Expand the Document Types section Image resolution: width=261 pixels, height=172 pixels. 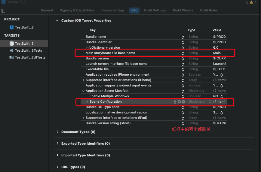[57, 132]
